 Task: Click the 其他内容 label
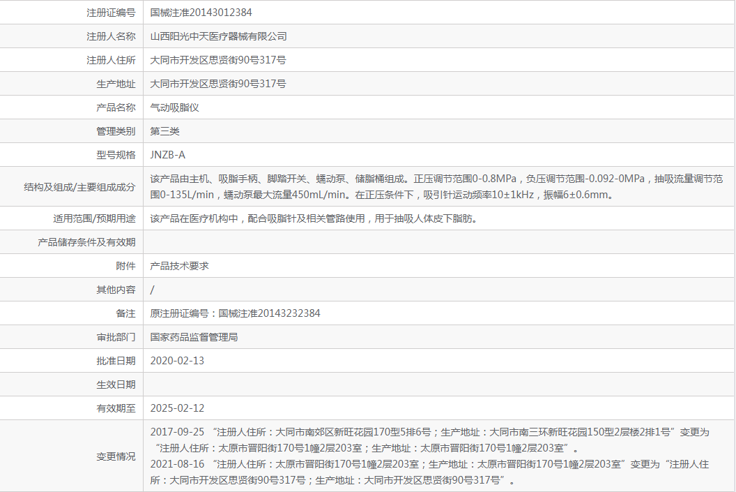(x=116, y=290)
